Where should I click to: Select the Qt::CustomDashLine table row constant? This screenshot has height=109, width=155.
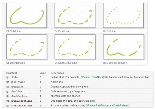coord(19,105)
